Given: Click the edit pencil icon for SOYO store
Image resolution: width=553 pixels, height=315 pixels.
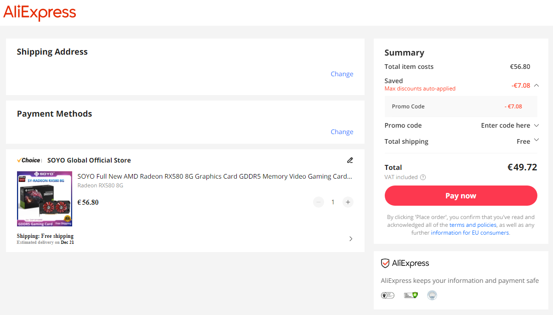Looking at the screenshot, I should coord(350,160).
